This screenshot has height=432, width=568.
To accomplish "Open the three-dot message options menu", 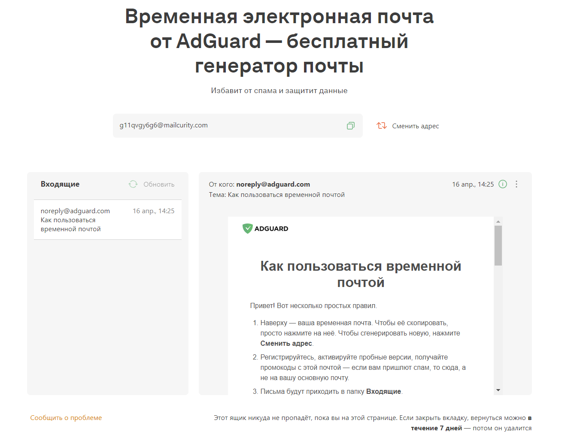I will (x=516, y=184).
